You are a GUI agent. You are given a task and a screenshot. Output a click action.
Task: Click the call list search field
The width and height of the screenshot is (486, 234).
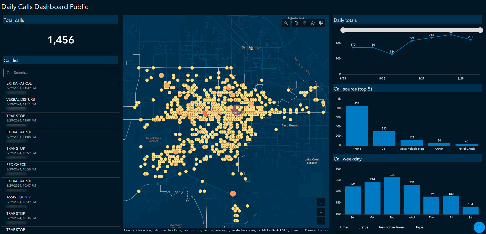pos(61,73)
